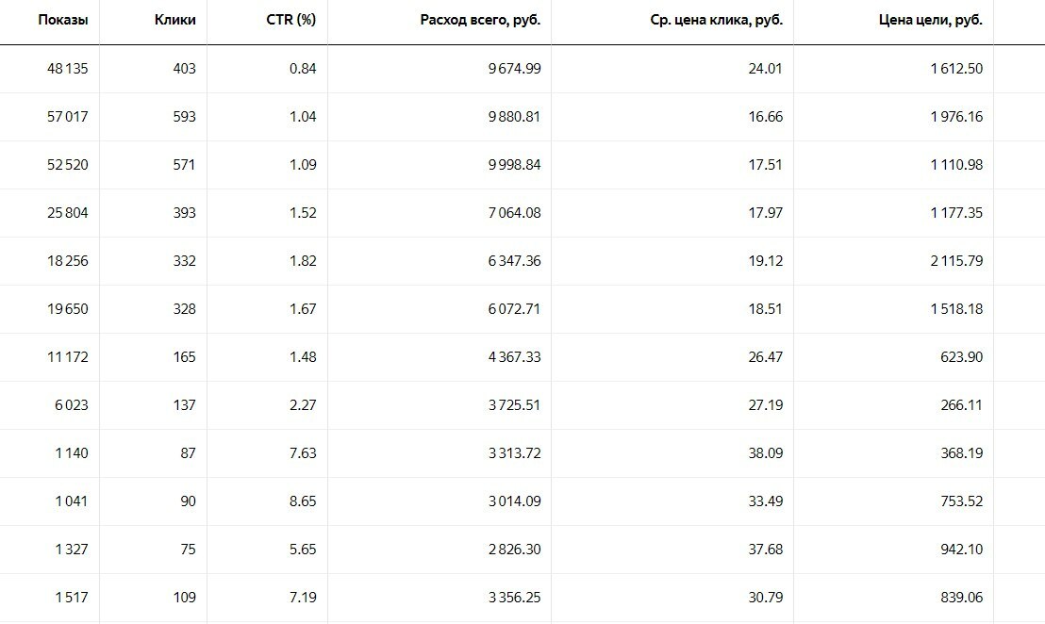Click the Расход всего, руб. header
1045x624 pixels.
point(480,20)
